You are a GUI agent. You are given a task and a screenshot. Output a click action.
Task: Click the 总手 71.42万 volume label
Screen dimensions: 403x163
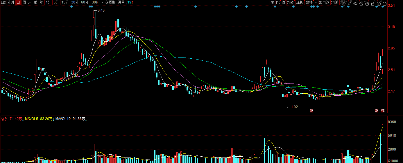pyautogui.click(x=12, y=119)
